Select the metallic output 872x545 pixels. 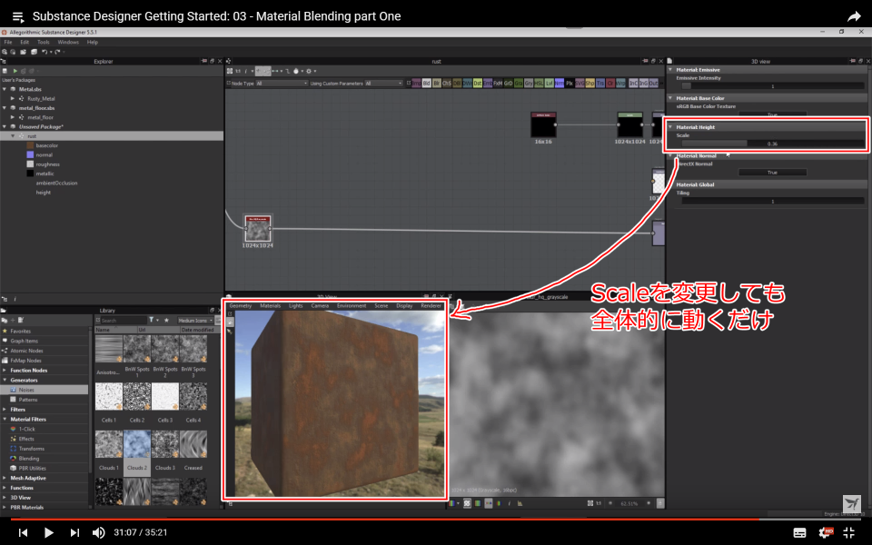pyautogui.click(x=45, y=173)
